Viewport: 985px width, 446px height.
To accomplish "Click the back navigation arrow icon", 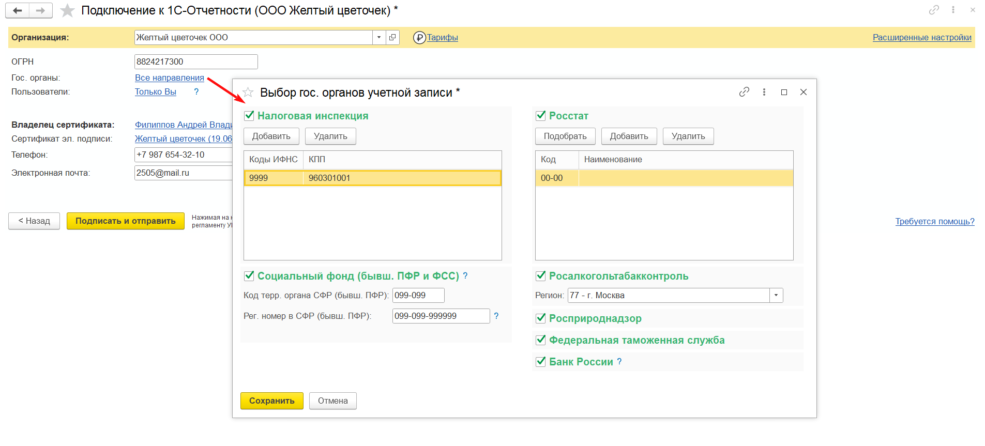I will coord(18,10).
